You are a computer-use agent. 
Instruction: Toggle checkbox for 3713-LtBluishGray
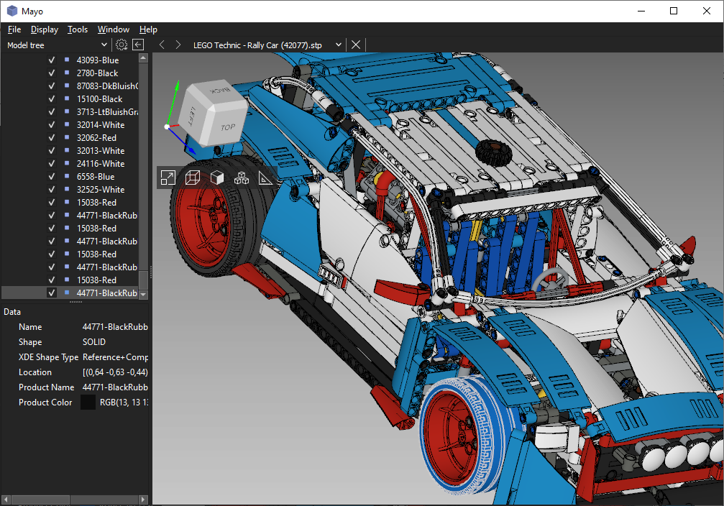[x=52, y=111]
